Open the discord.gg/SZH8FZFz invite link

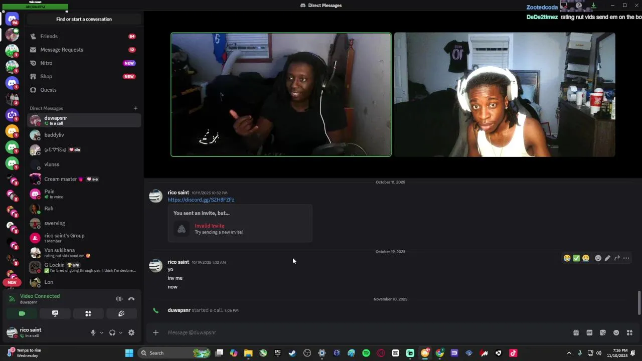(201, 200)
